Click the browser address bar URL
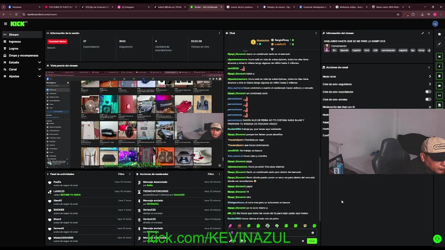The image size is (445, 250). [42, 14]
